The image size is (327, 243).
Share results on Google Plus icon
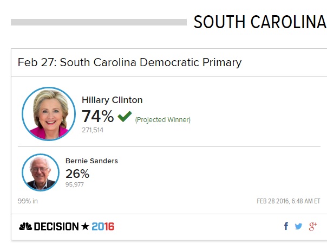coord(313,226)
